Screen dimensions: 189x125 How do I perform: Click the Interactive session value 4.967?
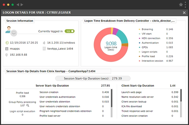(x=170, y=61)
